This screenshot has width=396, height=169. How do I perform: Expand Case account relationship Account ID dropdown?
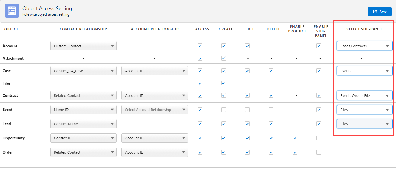point(154,71)
